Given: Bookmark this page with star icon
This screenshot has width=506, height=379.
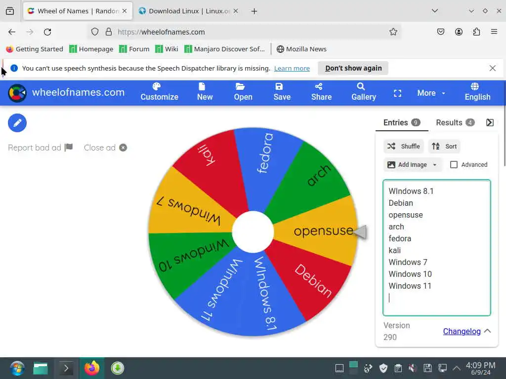Looking at the screenshot, I should (393, 32).
